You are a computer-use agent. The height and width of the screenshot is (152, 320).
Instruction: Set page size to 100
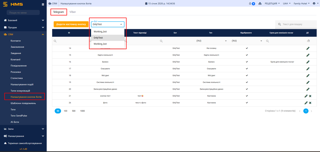(x=65, y=111)
